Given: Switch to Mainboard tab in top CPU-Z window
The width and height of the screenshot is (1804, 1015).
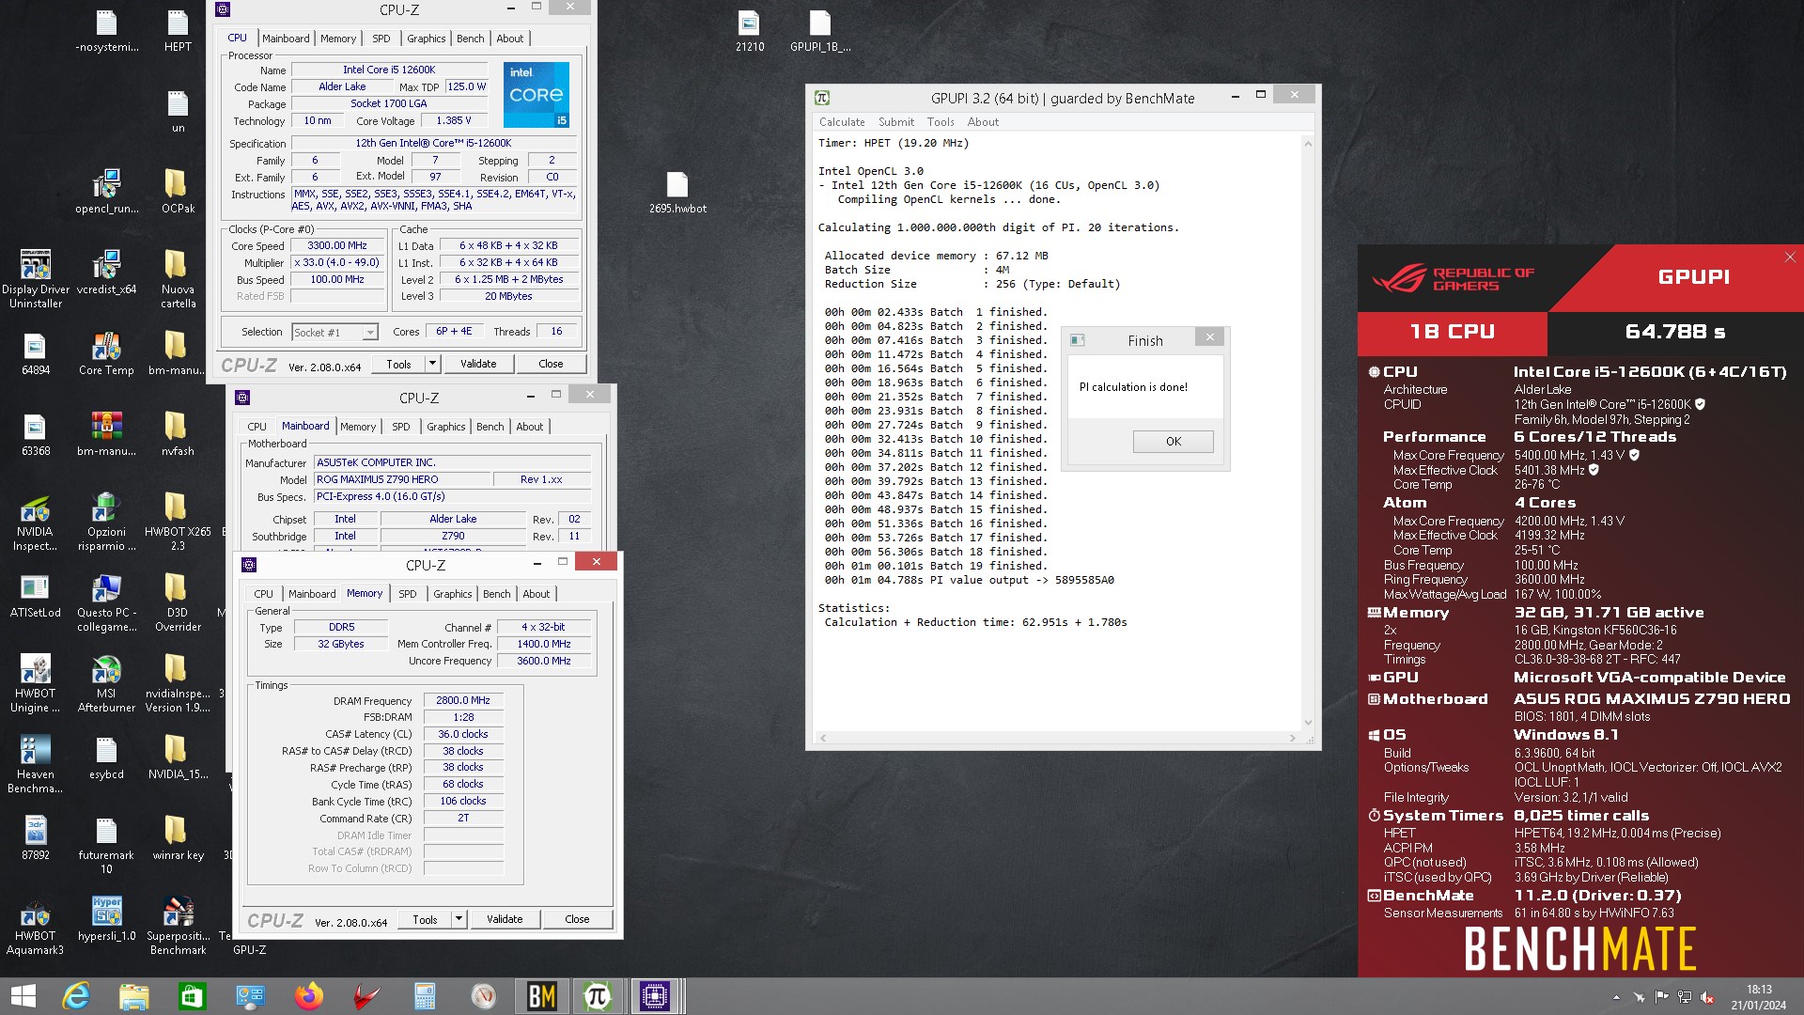Looking at the screenshot, I should (x=286, y=39).
